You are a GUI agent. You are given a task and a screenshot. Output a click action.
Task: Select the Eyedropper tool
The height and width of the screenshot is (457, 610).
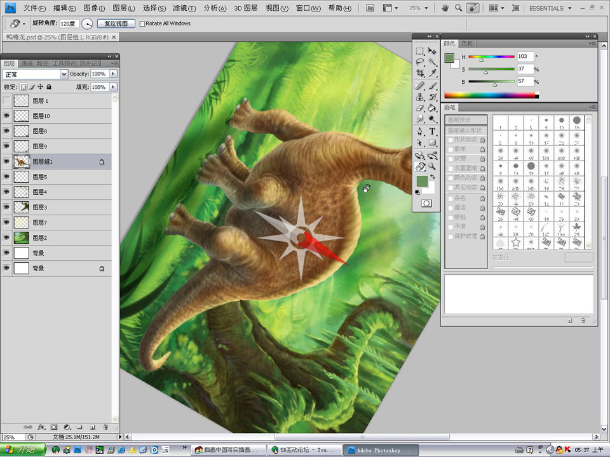432,72
